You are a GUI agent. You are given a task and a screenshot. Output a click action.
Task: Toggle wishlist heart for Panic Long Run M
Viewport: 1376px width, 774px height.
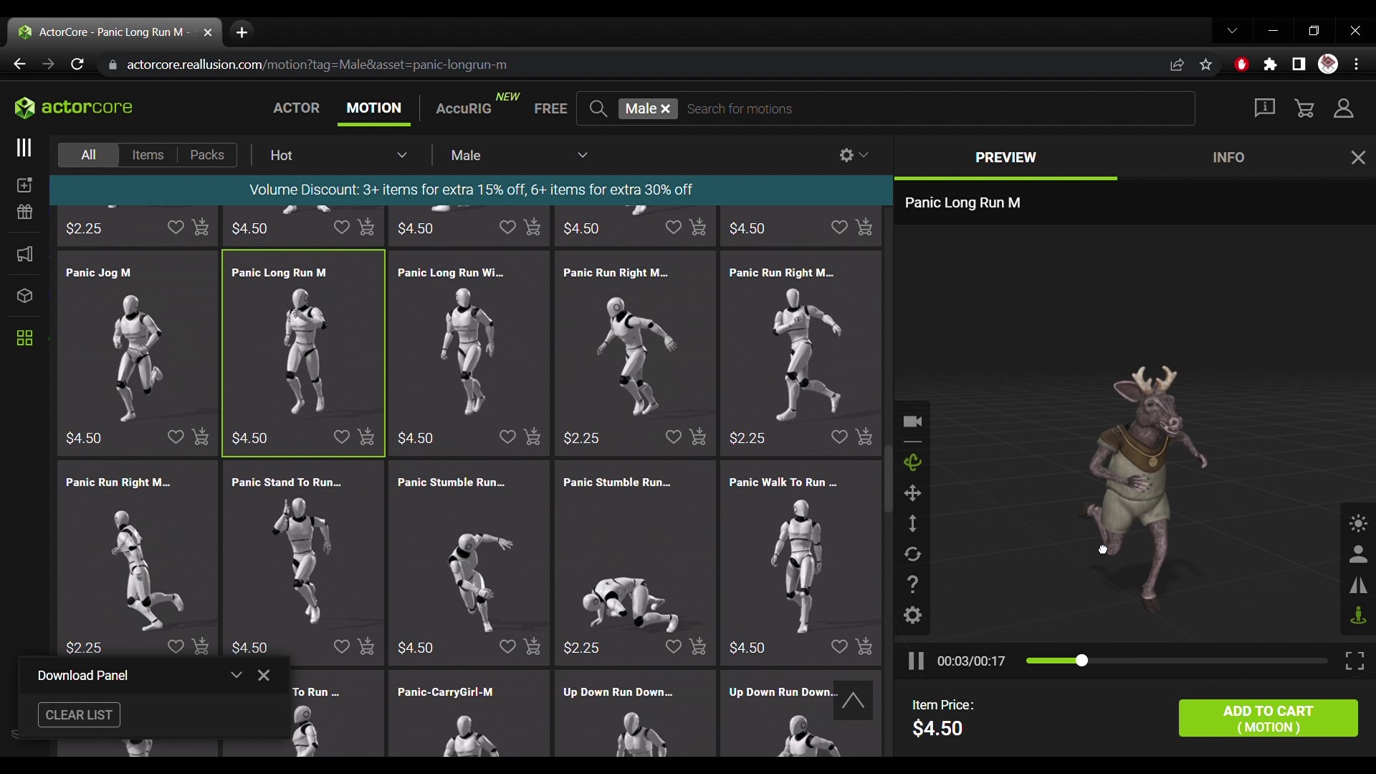(x=342, y=436)
